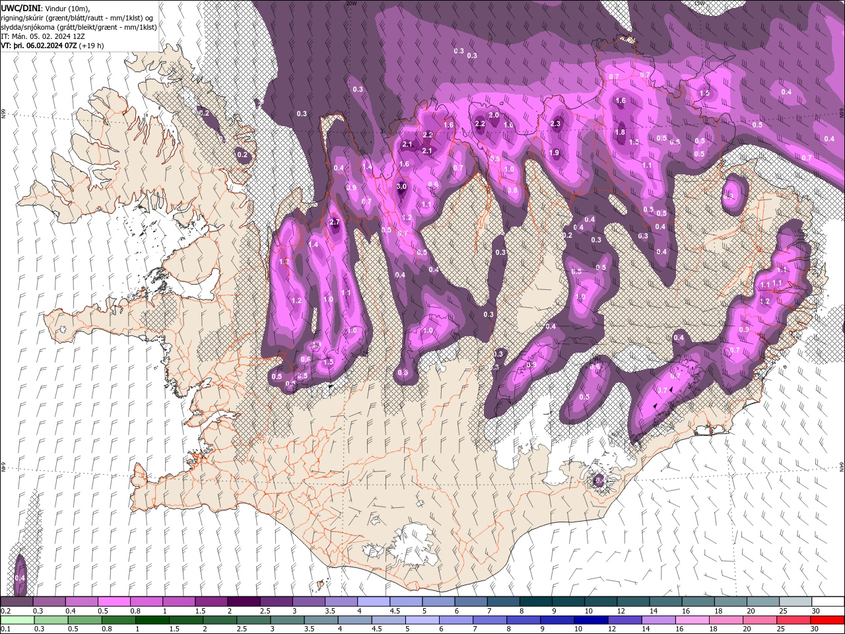Click the 1.9 snowfall value on the map
Image resolution: width=845 pixels, height=634 pixels.
point(554,153)
